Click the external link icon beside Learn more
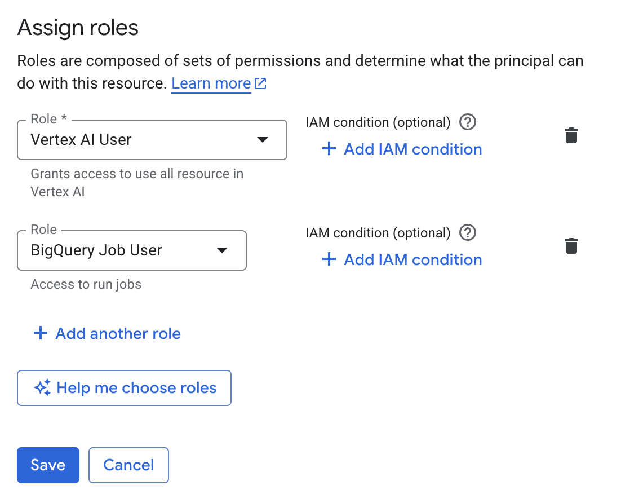The image size is (621, 494). pos(260,83)
